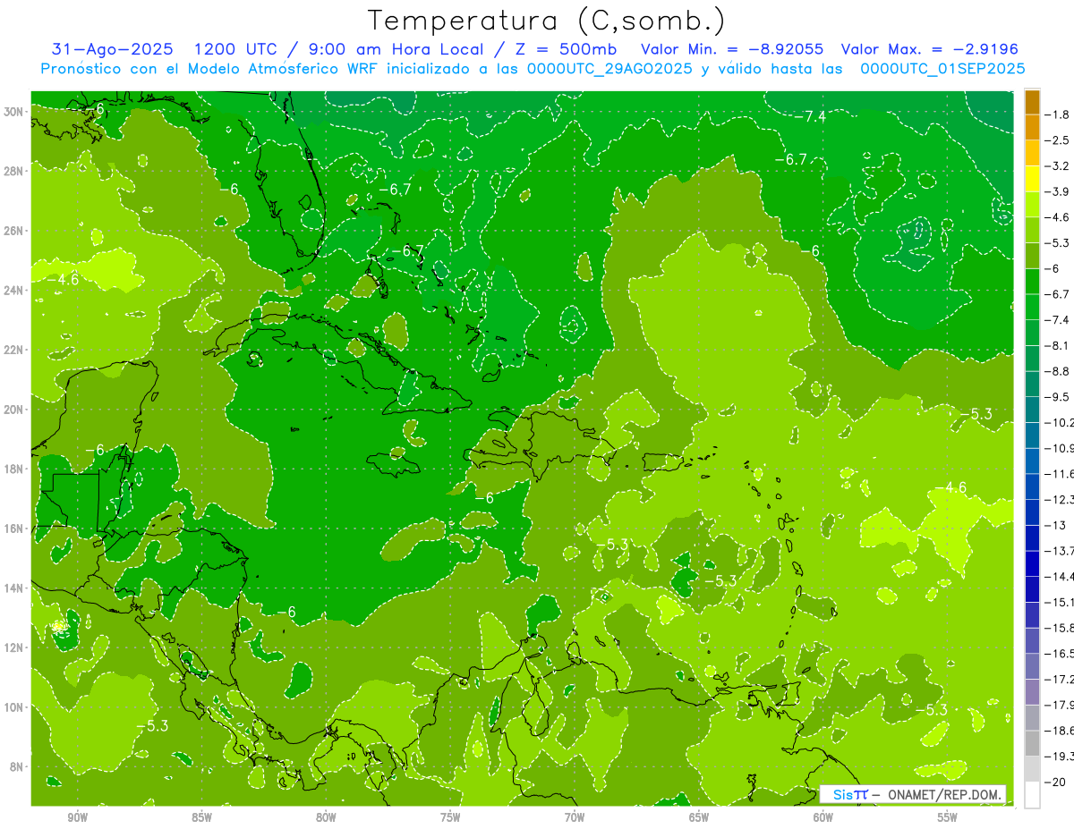Screen dimensions: 1074x829
Task: Click the "85W" longitude axis label
Action: click(x=202, y=817)
